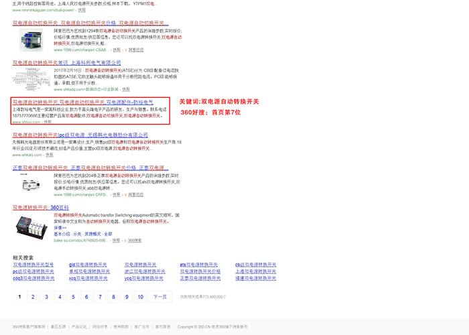This screenshot has width=469, height=335.
Task: Open the 双电源配件-勃裕电气 result title
Action: click(x=83, y=103)
